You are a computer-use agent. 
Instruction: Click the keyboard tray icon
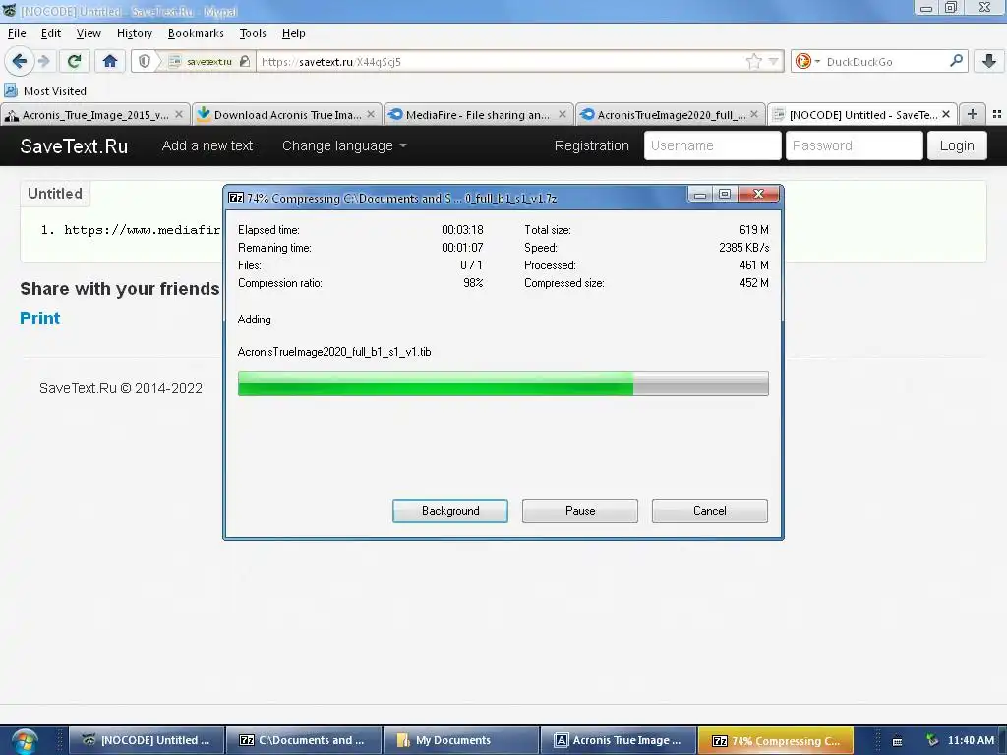[x=897, y=741]
